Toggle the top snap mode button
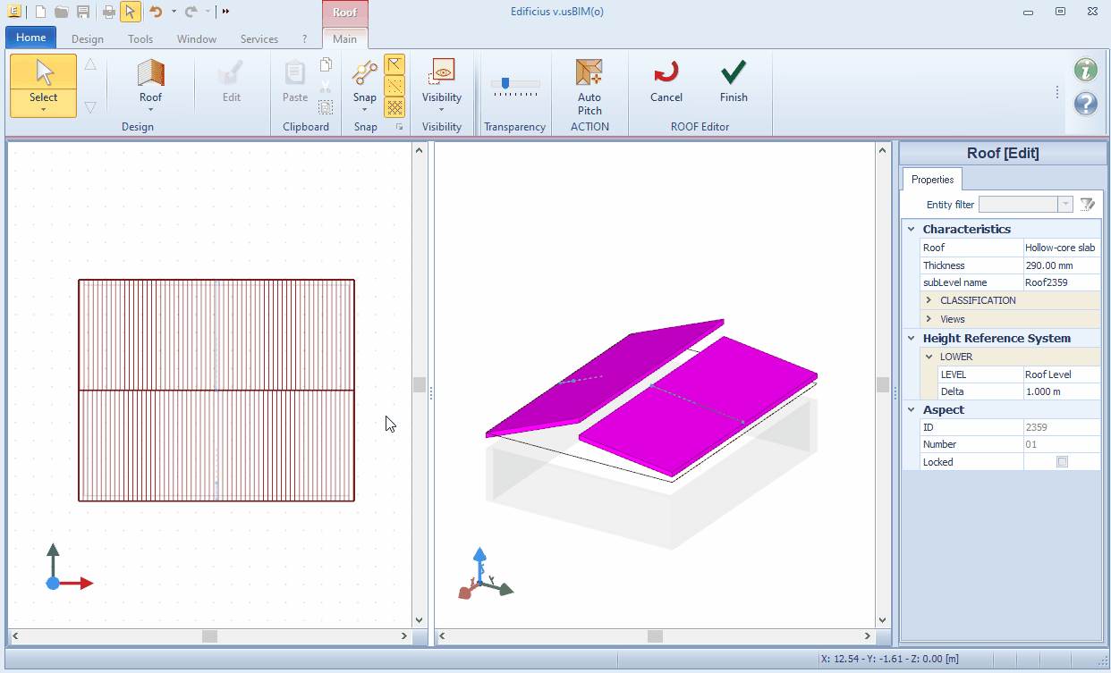 394,64
